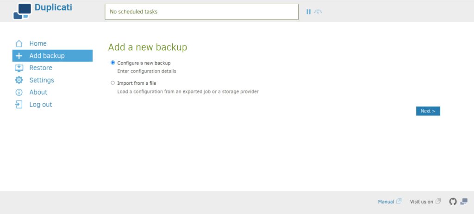Click the Restore download icon

pos(19,68)
